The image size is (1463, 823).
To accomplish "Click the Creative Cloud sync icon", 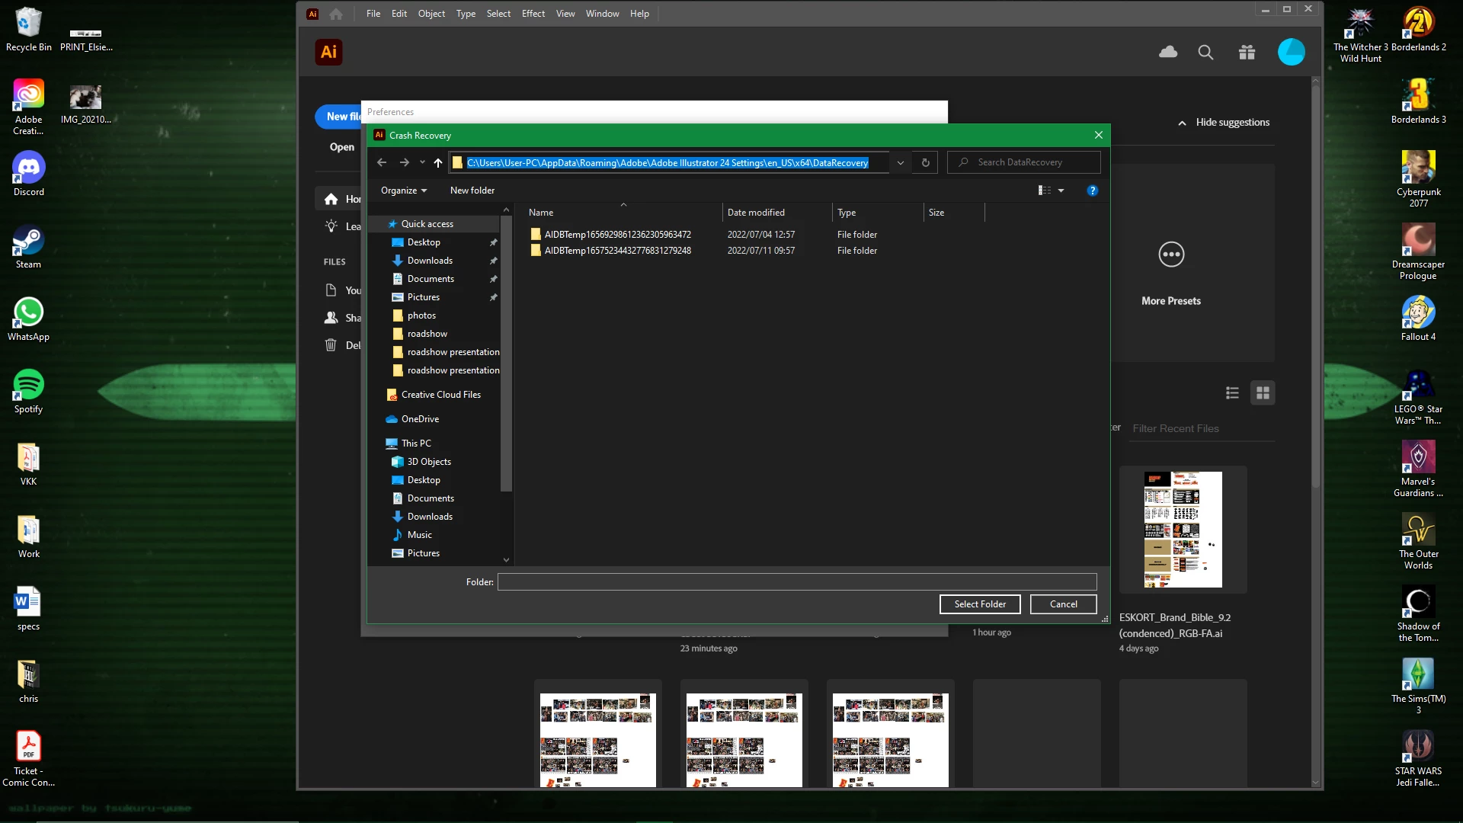I will (x=1168, y=52).
